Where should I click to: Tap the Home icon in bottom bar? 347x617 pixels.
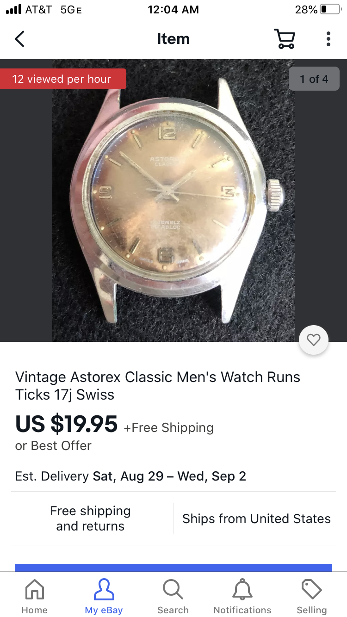(35, 597)
